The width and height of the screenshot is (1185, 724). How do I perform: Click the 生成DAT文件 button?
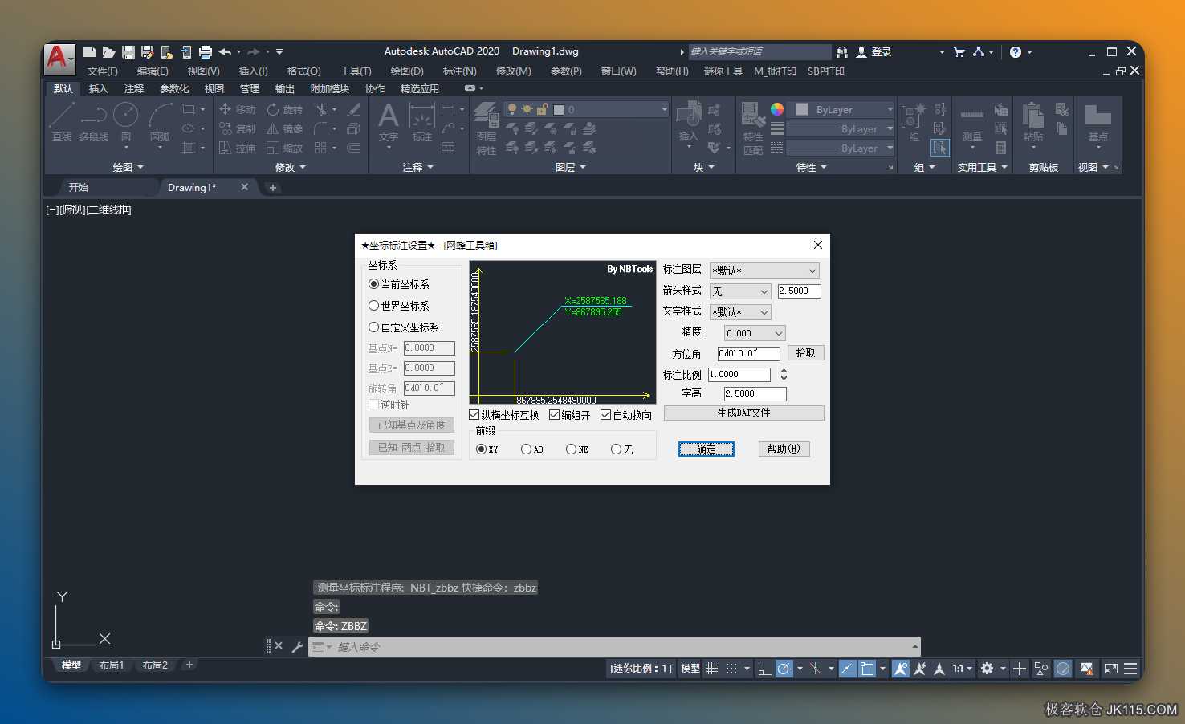pyautogui.click(x=743, y=413)
